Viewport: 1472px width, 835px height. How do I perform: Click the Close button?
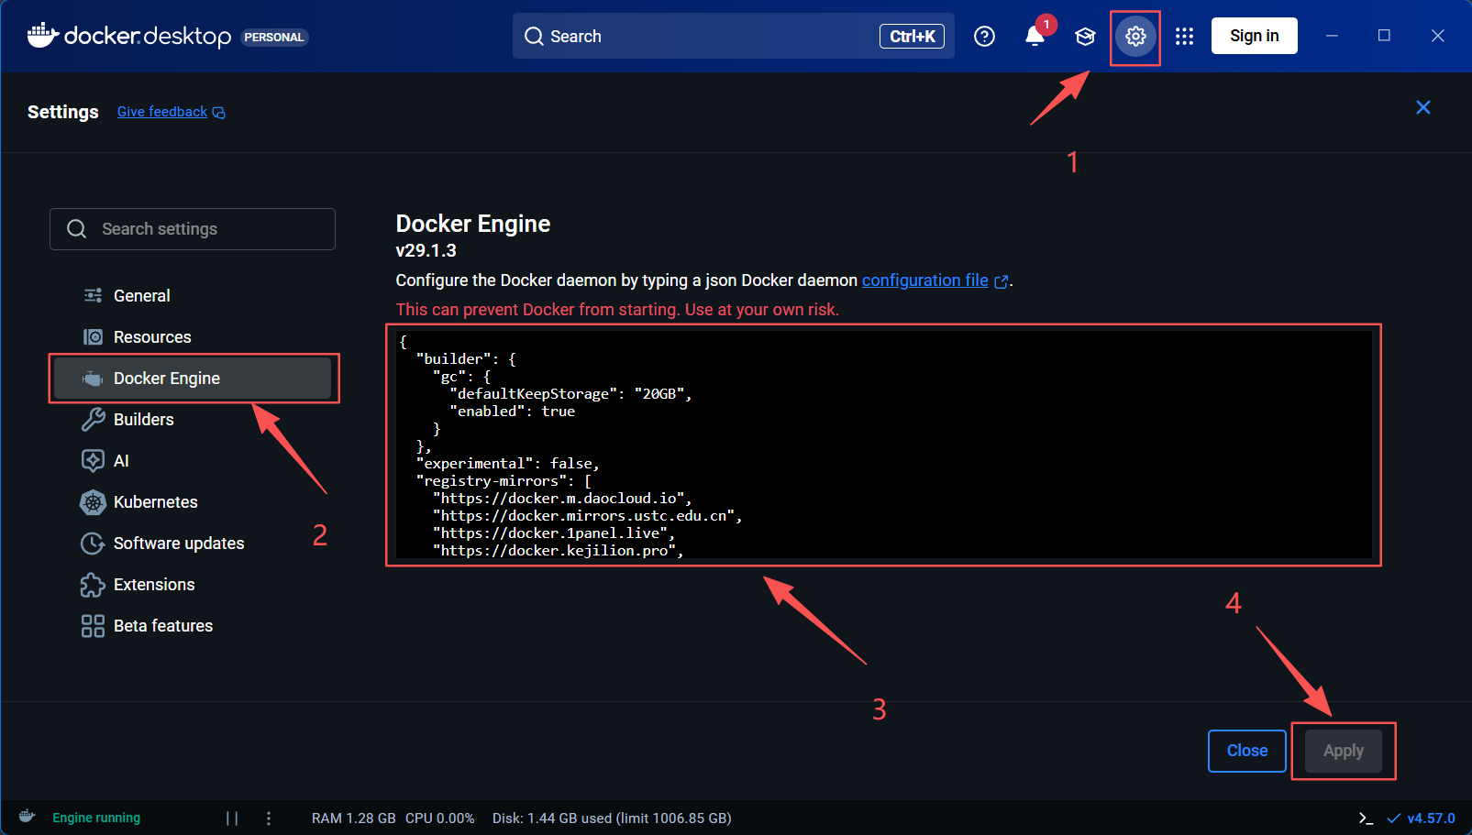[x=1247, y=751]
